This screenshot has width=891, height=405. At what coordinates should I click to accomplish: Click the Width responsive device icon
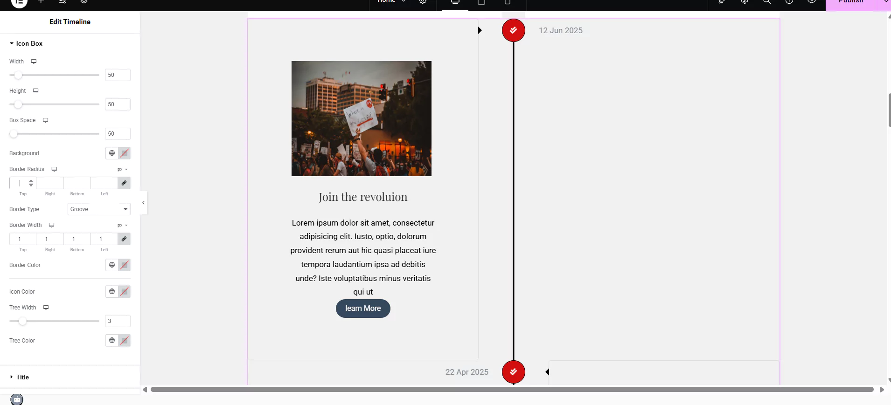[34, 62]
